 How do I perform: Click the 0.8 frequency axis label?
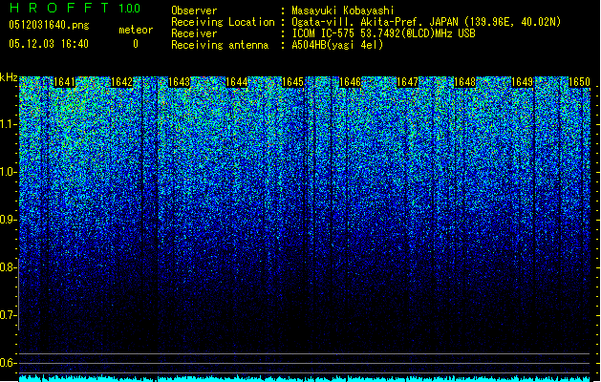pyautogui.click(x=8, y=267)
